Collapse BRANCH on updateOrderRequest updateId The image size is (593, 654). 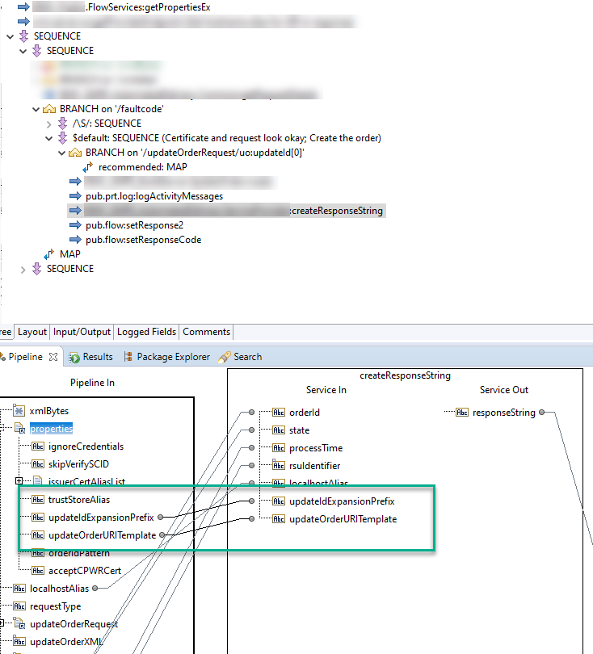coord(62,153)
